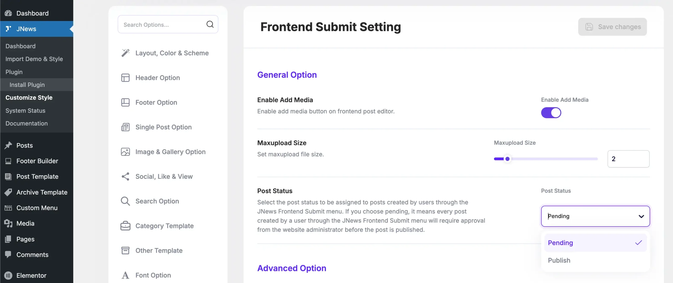Image resolution: width=673 pixels, height=283 pixels.
Task: Click the Social, Like & View share icon
Action: (125, 176)
